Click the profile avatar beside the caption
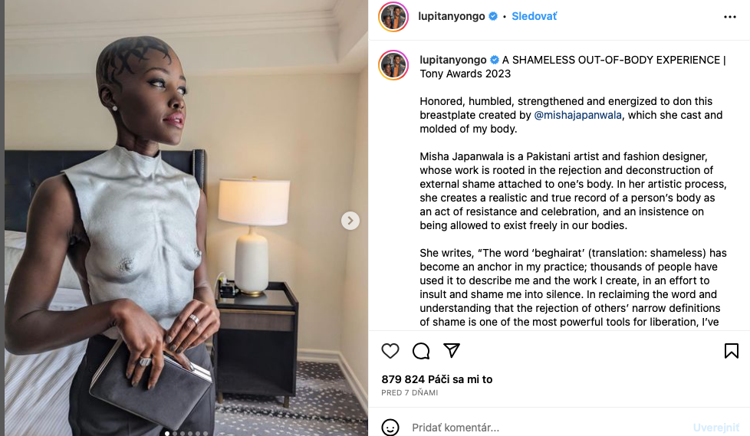Image resolution: width=750 pixels, height=436 pixels. [x=393, y=66]
